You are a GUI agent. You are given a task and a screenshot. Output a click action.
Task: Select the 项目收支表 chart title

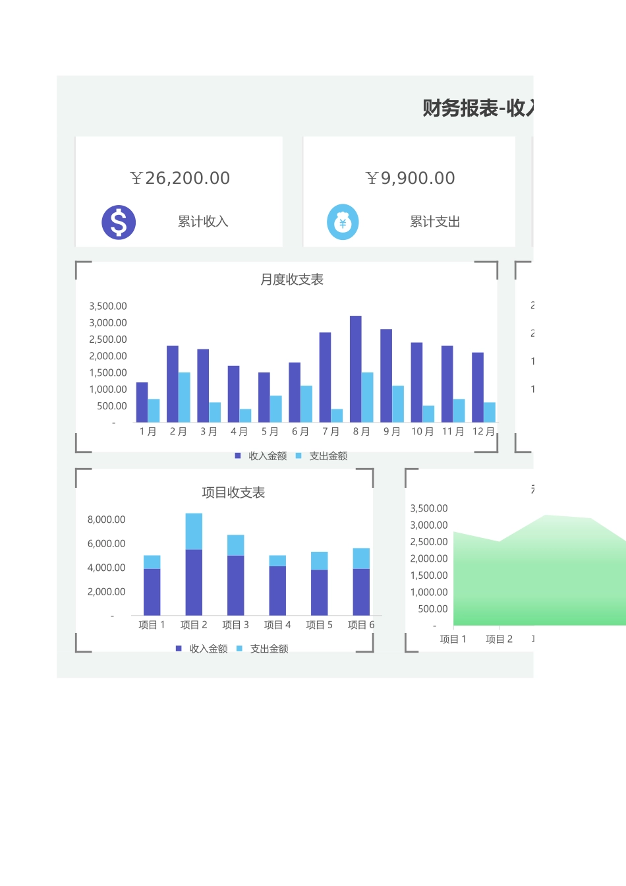point(233,492)
